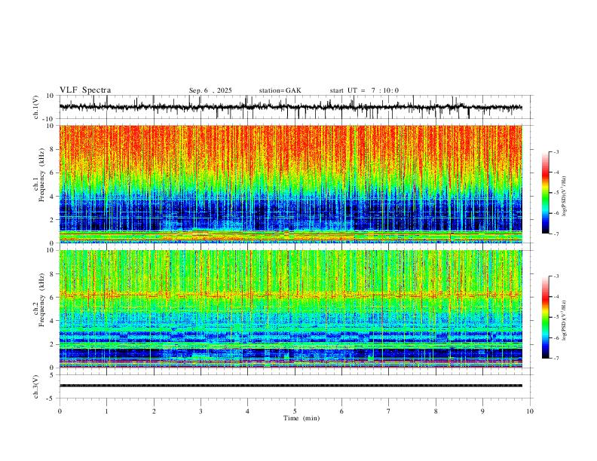
Task: Click time axis tick label "1"
Action: (x=106, y=411)
